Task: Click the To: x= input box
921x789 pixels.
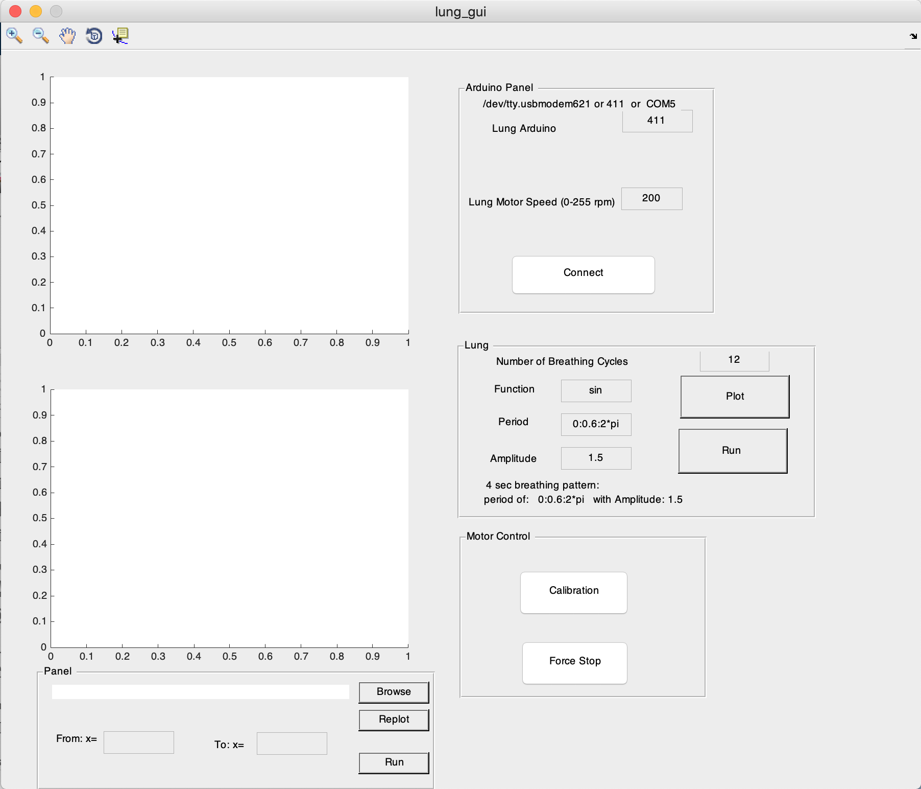Action: (292, 744)
